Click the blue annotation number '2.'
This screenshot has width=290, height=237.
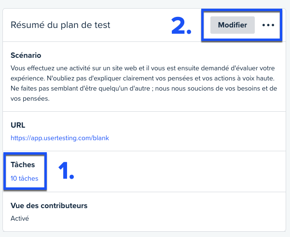(181, 26)
